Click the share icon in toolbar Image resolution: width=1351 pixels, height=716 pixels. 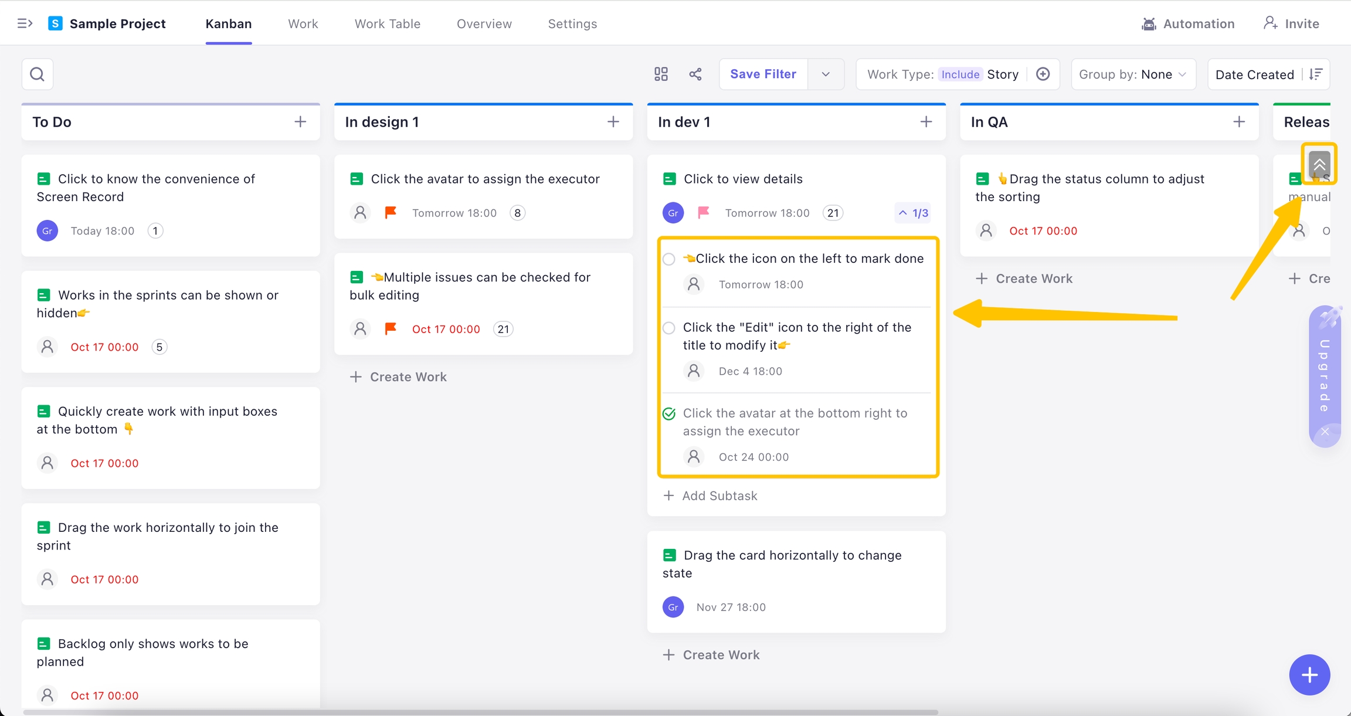[695, 74]
